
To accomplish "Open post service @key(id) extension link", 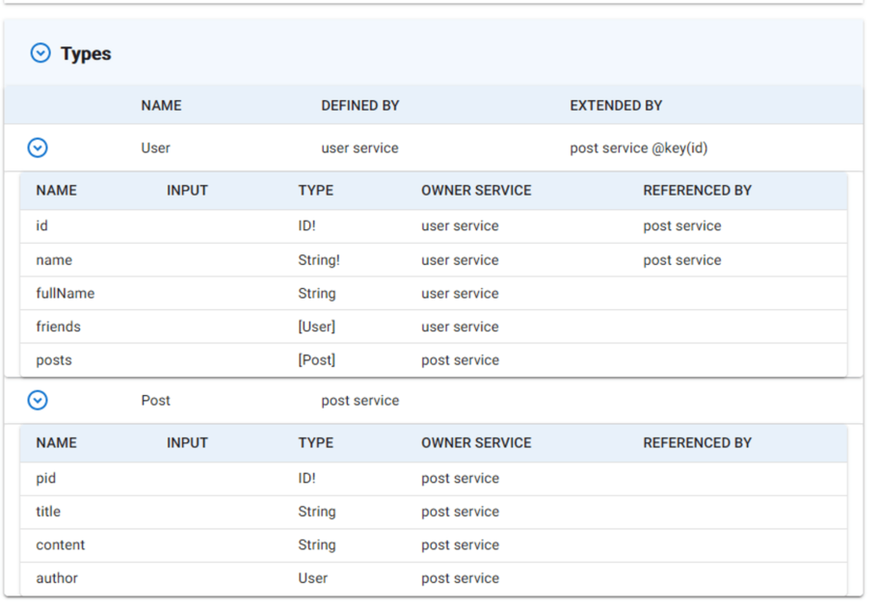I will tap(639, 148).
